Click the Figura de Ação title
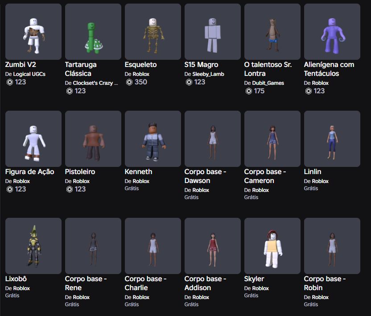371x316 pixels. tap(29, 171)
